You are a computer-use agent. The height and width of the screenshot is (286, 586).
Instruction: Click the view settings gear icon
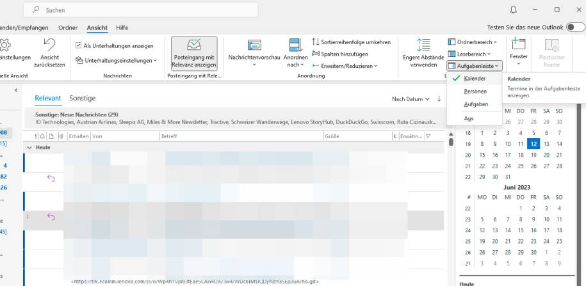pos(5,45)
